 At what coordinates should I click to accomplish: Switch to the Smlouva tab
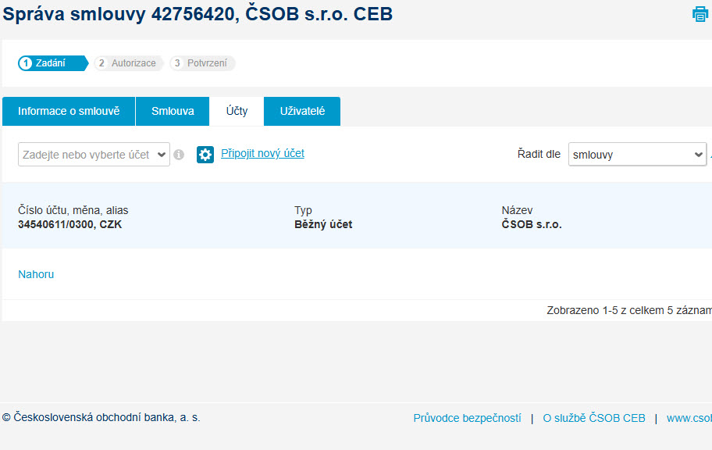173,112
